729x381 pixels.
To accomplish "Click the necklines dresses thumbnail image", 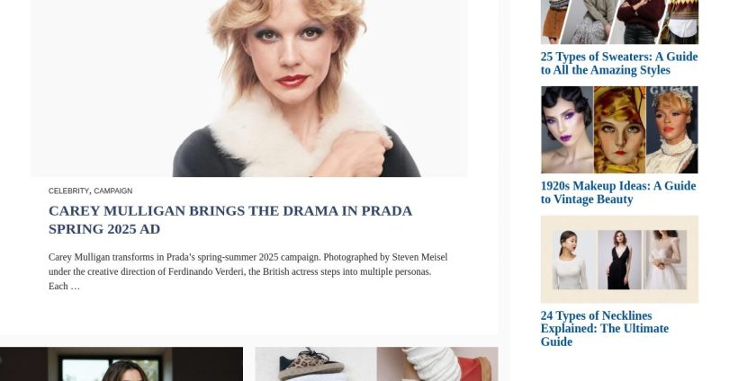I will 619,260.
